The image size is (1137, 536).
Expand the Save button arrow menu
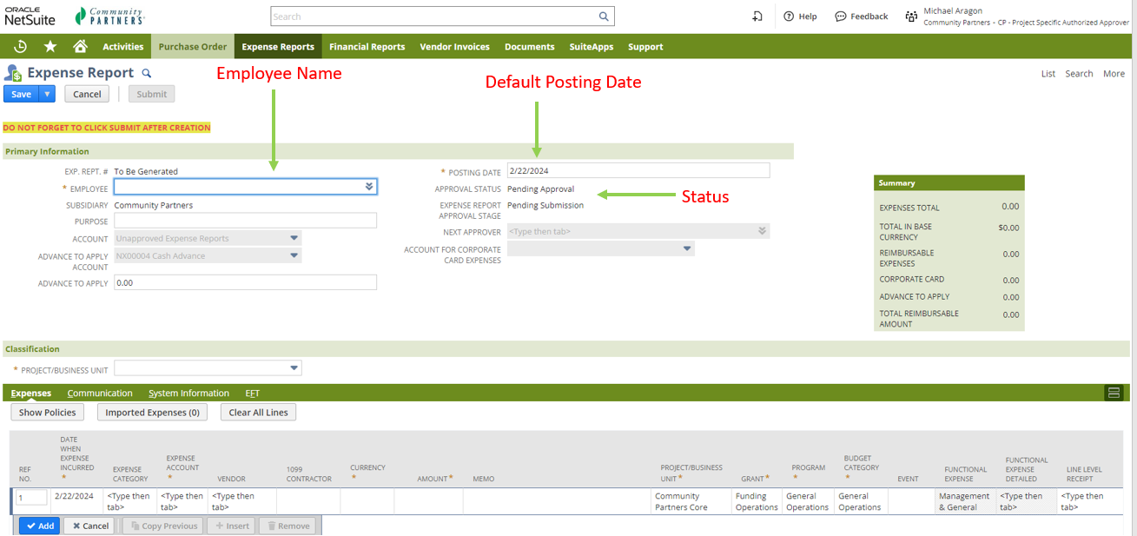(48, 94)
